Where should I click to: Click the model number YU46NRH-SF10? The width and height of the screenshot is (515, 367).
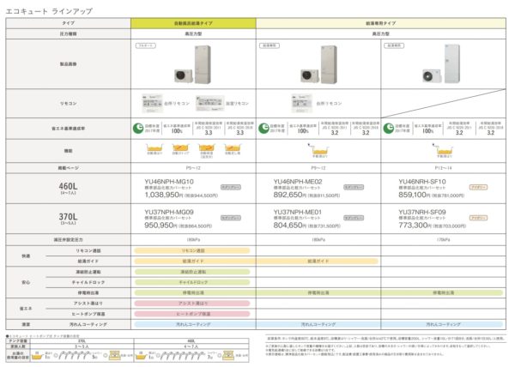[x=422, y=182]
